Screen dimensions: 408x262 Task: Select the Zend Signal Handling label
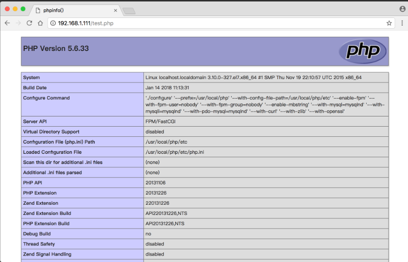click(47, 254)
